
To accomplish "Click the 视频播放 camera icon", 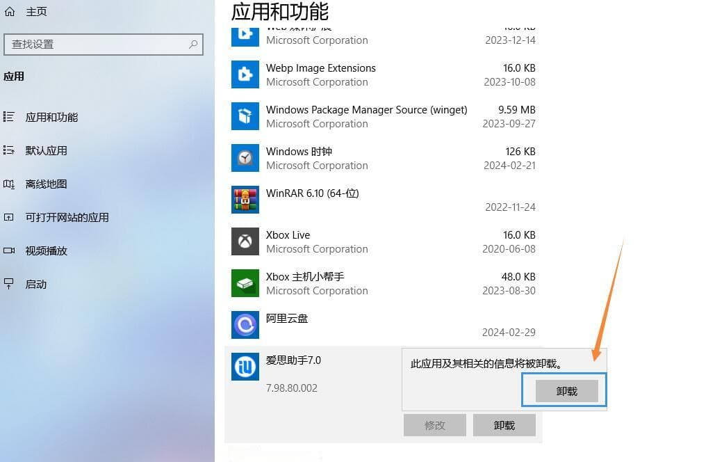I will click(8, 250).
